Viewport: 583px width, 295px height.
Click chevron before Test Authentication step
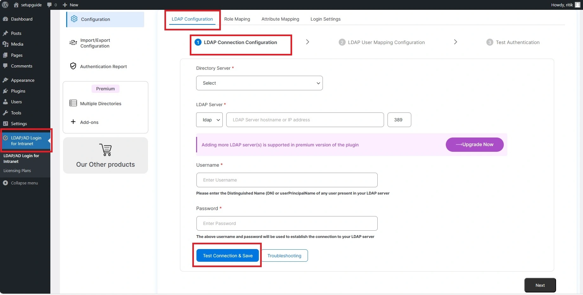455,42
